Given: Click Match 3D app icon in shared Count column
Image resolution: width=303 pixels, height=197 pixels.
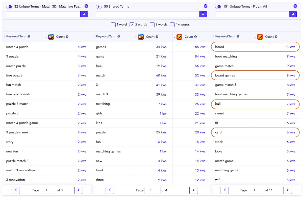Looking at the screenshot, I should click(141, 37).
